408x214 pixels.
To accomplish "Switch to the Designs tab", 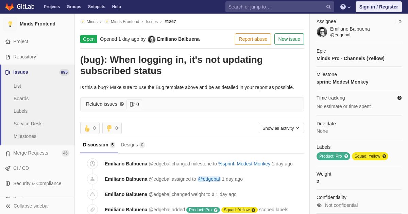I will coord(133,145).
